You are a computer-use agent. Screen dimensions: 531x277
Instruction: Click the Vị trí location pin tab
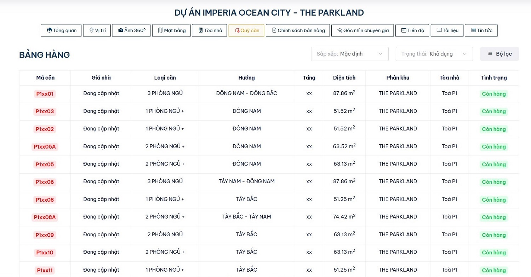pyautogui.click(x=97, y=30)
